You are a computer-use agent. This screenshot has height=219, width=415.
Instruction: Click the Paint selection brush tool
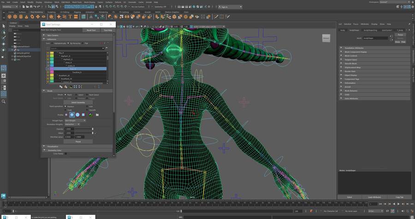pos(4,38)
